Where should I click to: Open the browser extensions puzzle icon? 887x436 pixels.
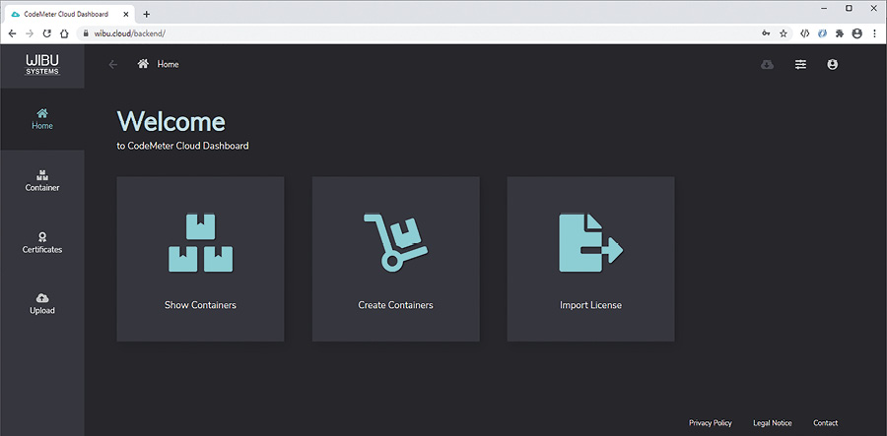[840, 33]
